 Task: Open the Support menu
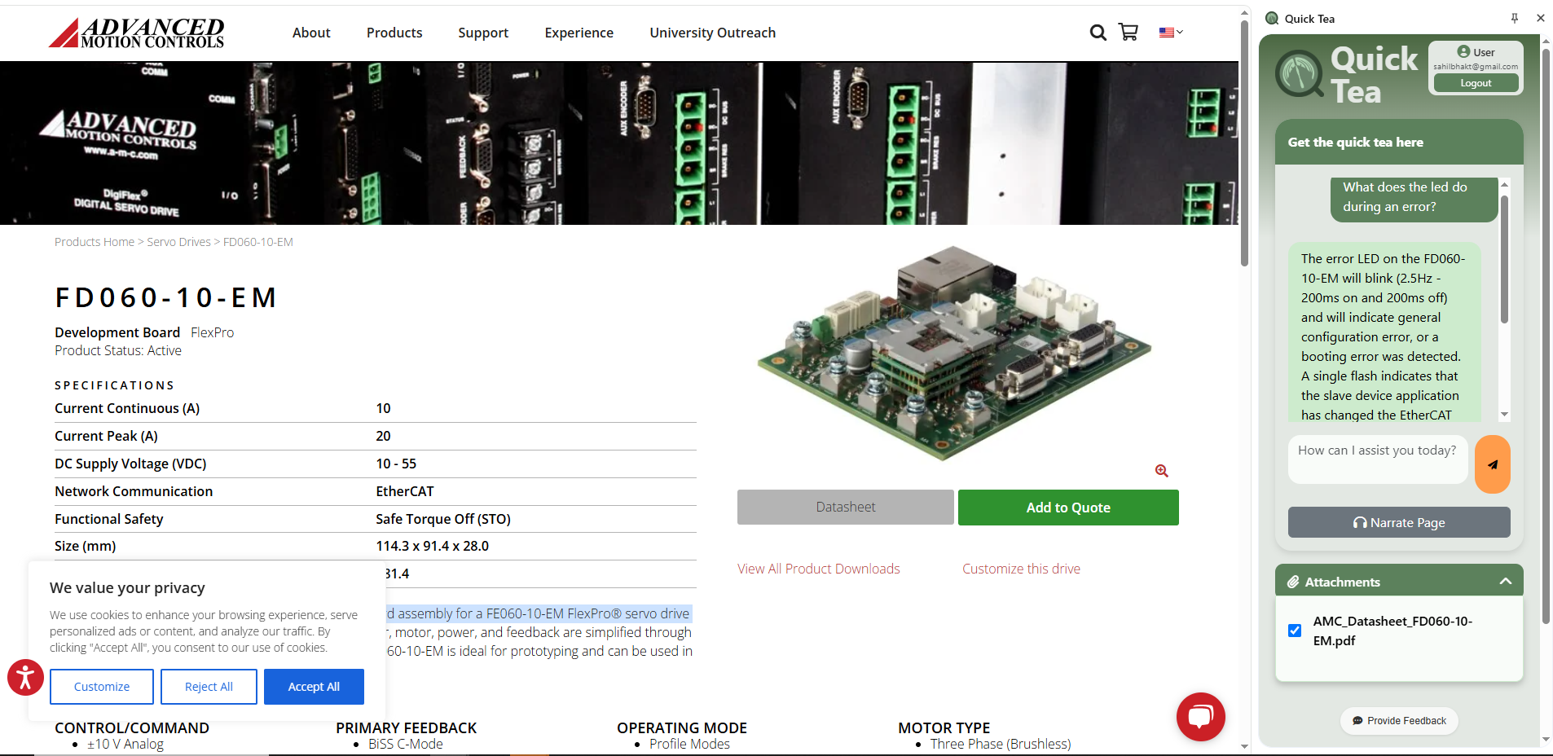483,33
